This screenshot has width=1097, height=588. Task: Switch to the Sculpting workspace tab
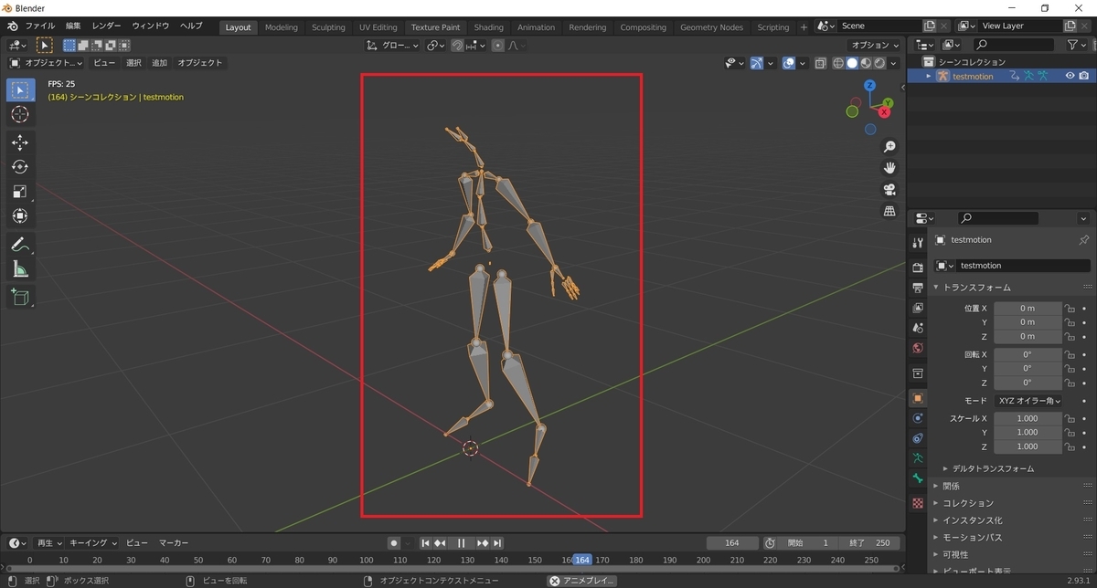pyautogui.click(x=328, y=27)
